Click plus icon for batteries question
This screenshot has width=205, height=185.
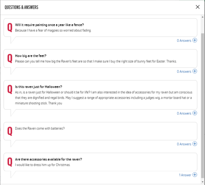[x=195, y=144]
